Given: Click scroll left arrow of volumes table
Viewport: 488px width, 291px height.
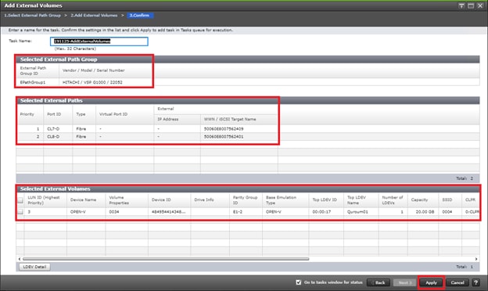Looking at the screenshot, I should pyautogui.click(x=20, y=259).
